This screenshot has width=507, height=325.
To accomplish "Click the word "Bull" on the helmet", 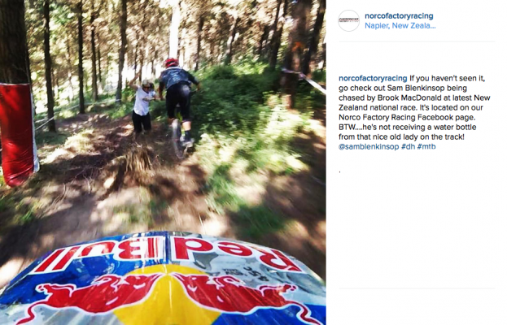I will click(x=102, y=253).
